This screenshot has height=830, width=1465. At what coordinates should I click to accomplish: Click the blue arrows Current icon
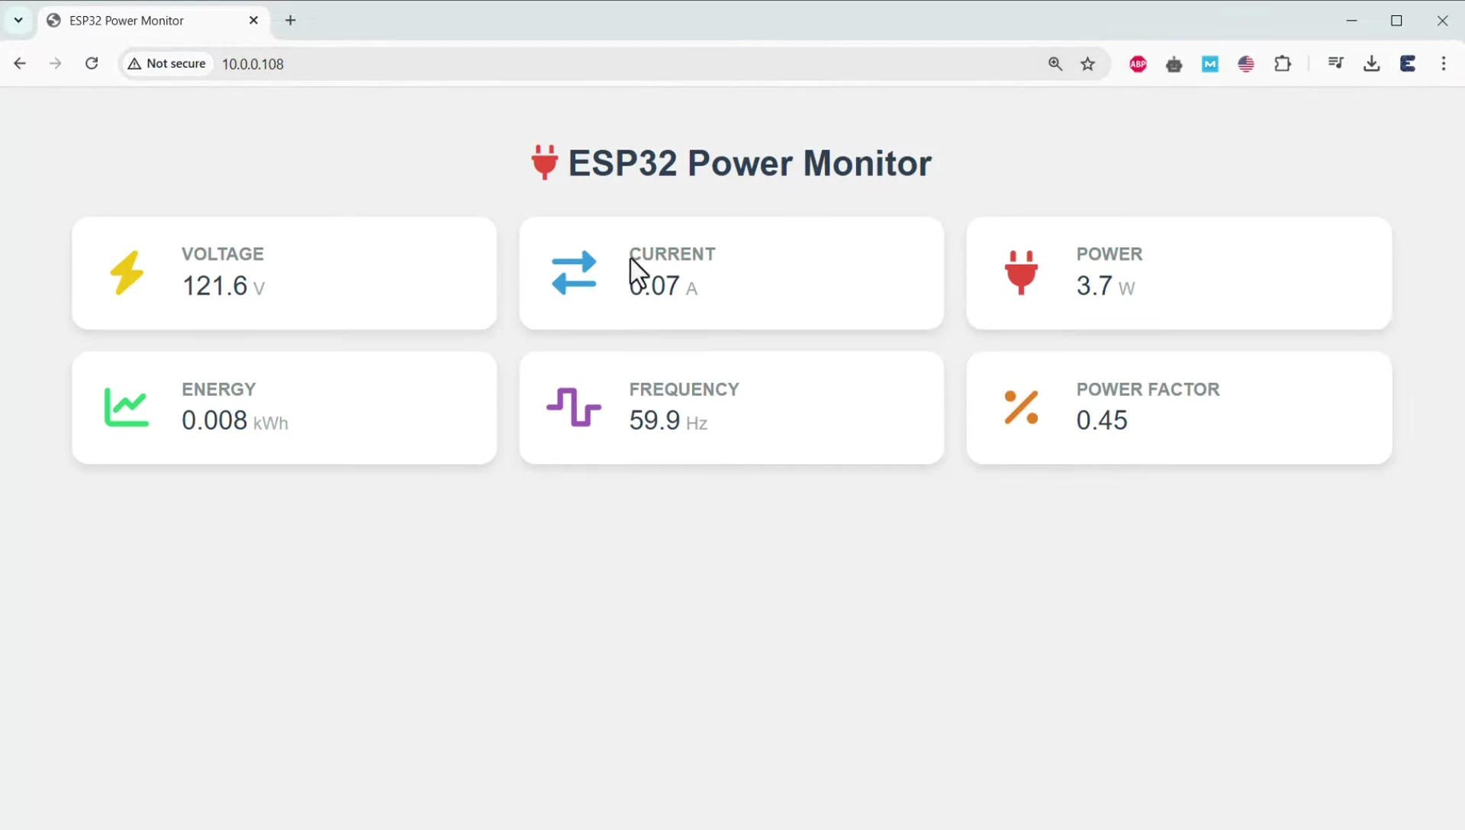click(x=574, y=272)
